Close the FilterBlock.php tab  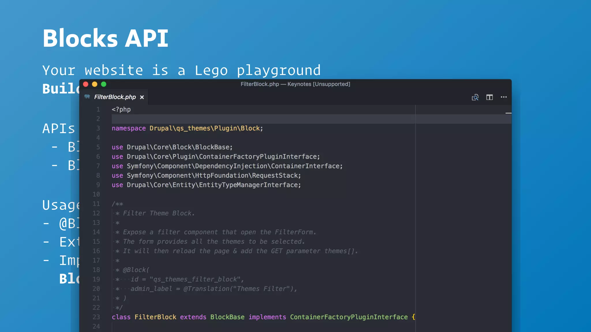pyautogui.click(x=142, y=97)
